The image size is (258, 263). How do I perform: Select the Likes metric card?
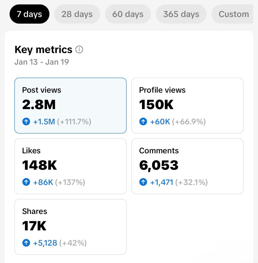click(x=70, y=166)
